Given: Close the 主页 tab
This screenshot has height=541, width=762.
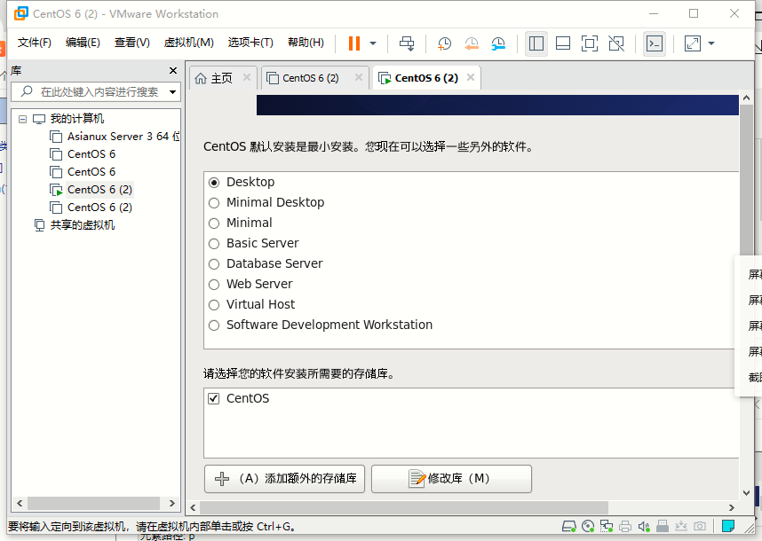Looking at the screenshot, I should tap(247, 77).
